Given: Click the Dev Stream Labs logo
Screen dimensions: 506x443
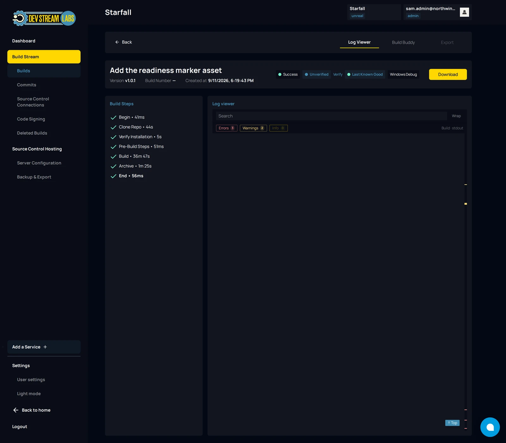Looking at the screenshot, I should 44,18.
